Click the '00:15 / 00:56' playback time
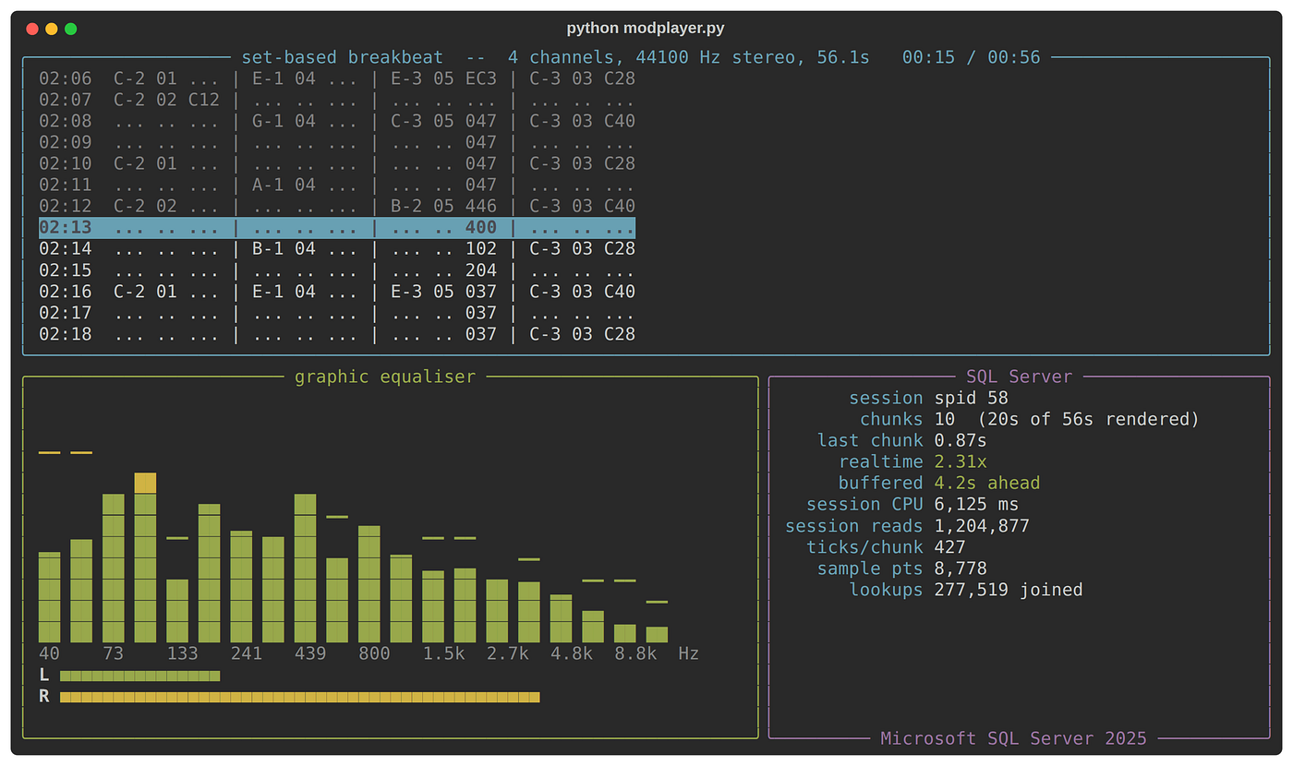This screenshot has height=766, width=1293. [972, 57]
